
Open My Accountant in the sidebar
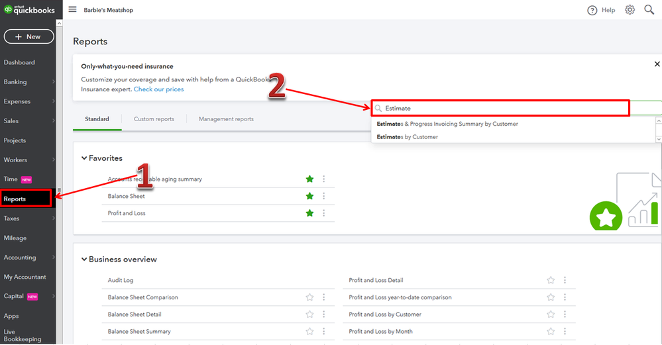tap(25, 277)
